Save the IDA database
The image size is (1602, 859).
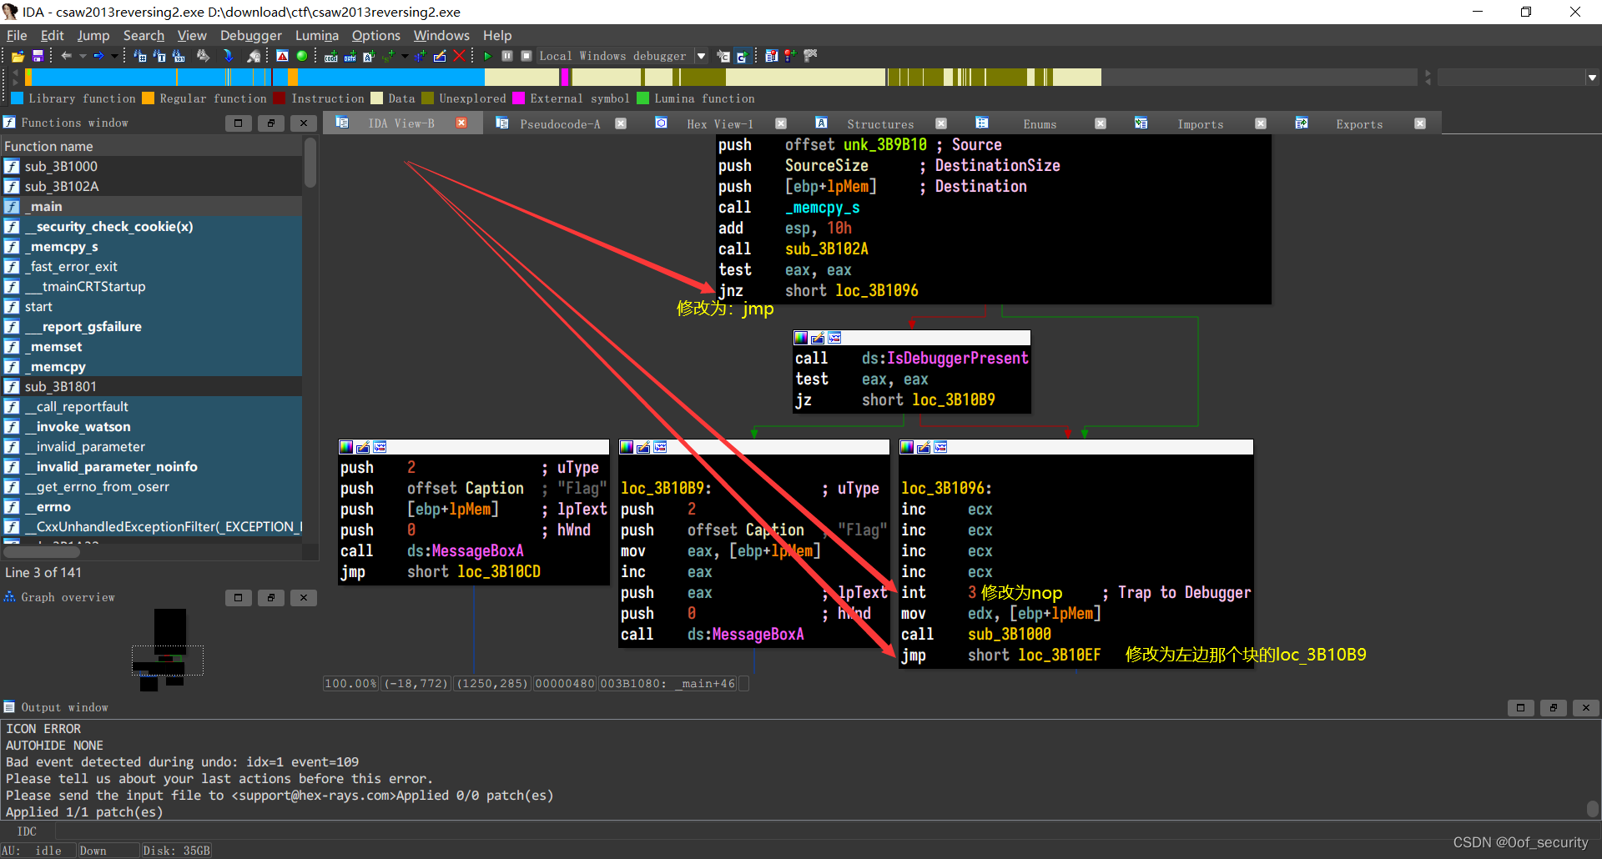tap(38, 55)
